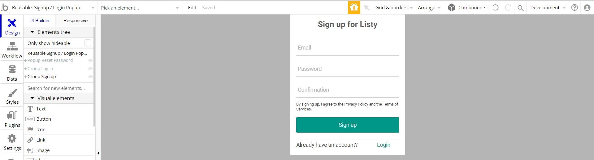Open the help question mark icon
The height and width of the screenshot is (160, 594).
pyautogui.click(x=574, y=7)
